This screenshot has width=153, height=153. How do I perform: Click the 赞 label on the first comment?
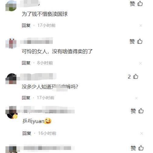[x=132, y=4]
